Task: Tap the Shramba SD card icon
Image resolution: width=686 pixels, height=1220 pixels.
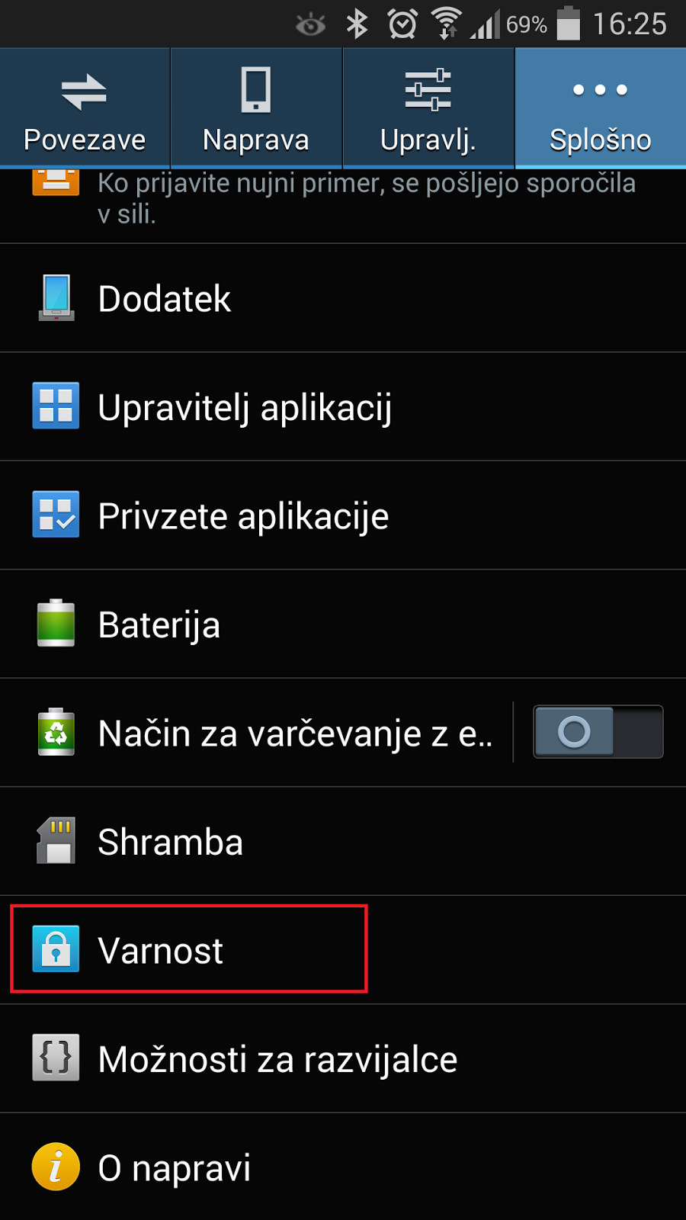Action: 56,841
